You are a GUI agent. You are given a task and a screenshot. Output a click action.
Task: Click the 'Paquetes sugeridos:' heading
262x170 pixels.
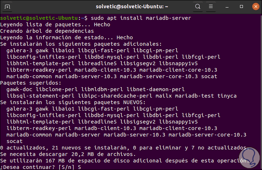point(31,83)
